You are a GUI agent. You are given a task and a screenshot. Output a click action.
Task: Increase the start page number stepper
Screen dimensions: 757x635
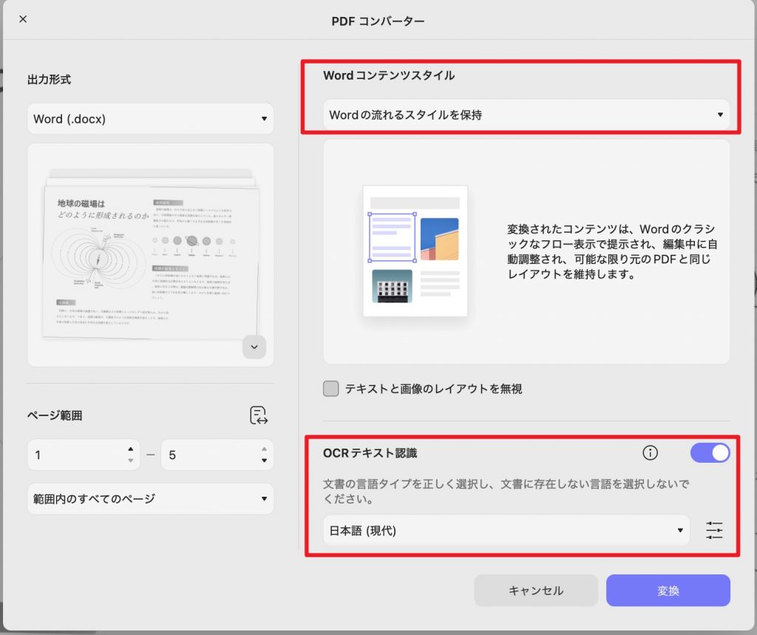pos(130,449)
